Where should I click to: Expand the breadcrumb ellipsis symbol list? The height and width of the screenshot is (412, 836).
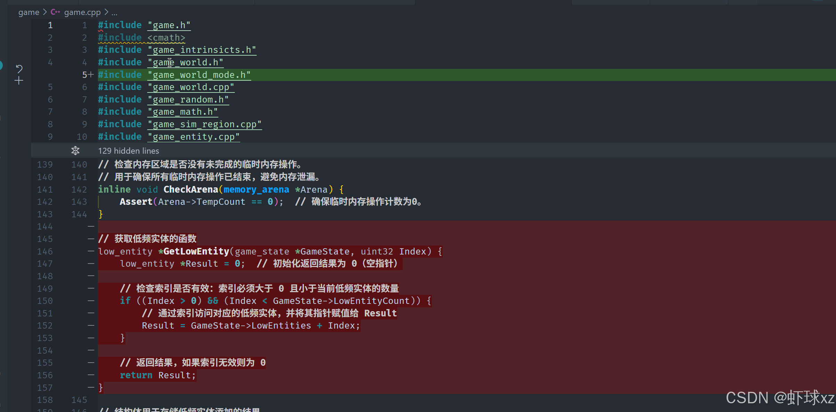tap(114, 13)
